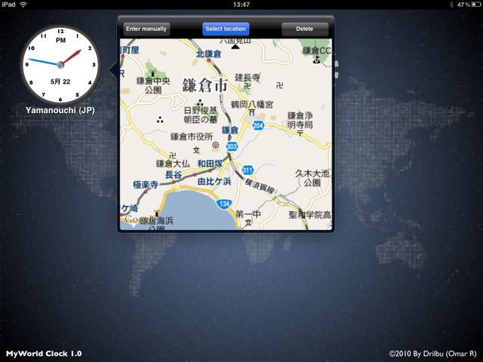Click the 5月 22 date on clock

pos(60,81)
